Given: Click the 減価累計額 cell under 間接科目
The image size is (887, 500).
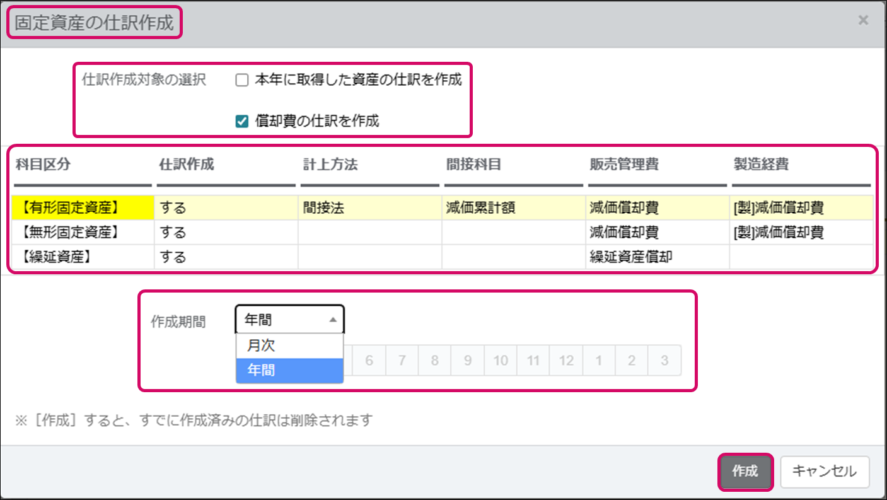Looking at the screenshot, I should [x=513, y=208].
